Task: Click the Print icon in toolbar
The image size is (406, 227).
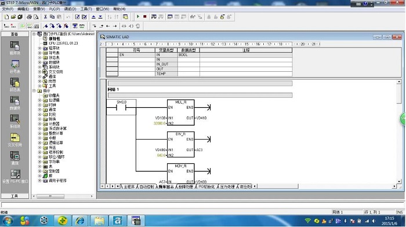Action: pyautogui.click(x=29, y=17)
